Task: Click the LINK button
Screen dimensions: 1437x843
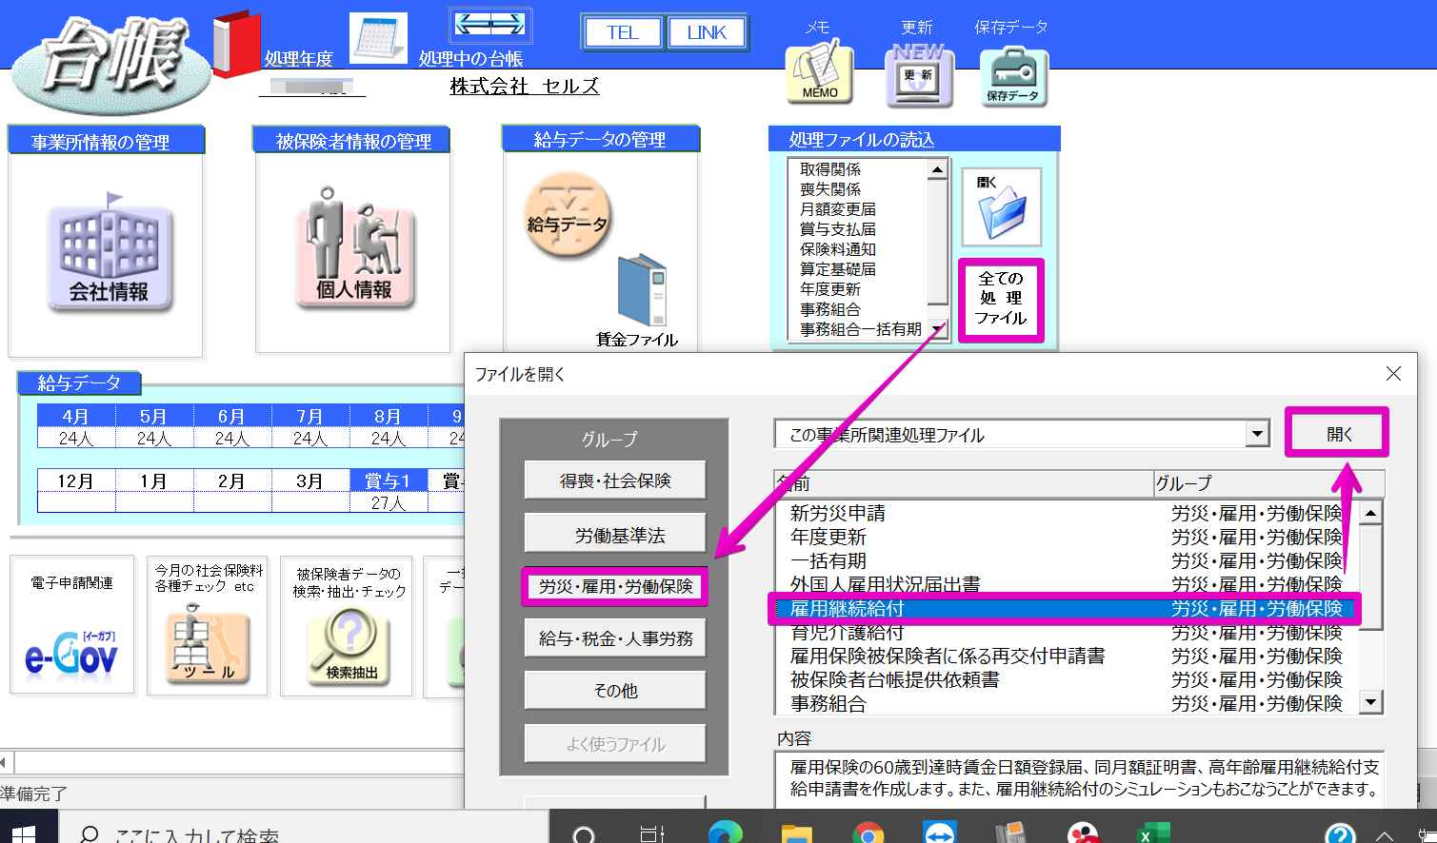Action: (x=707, y=32)
